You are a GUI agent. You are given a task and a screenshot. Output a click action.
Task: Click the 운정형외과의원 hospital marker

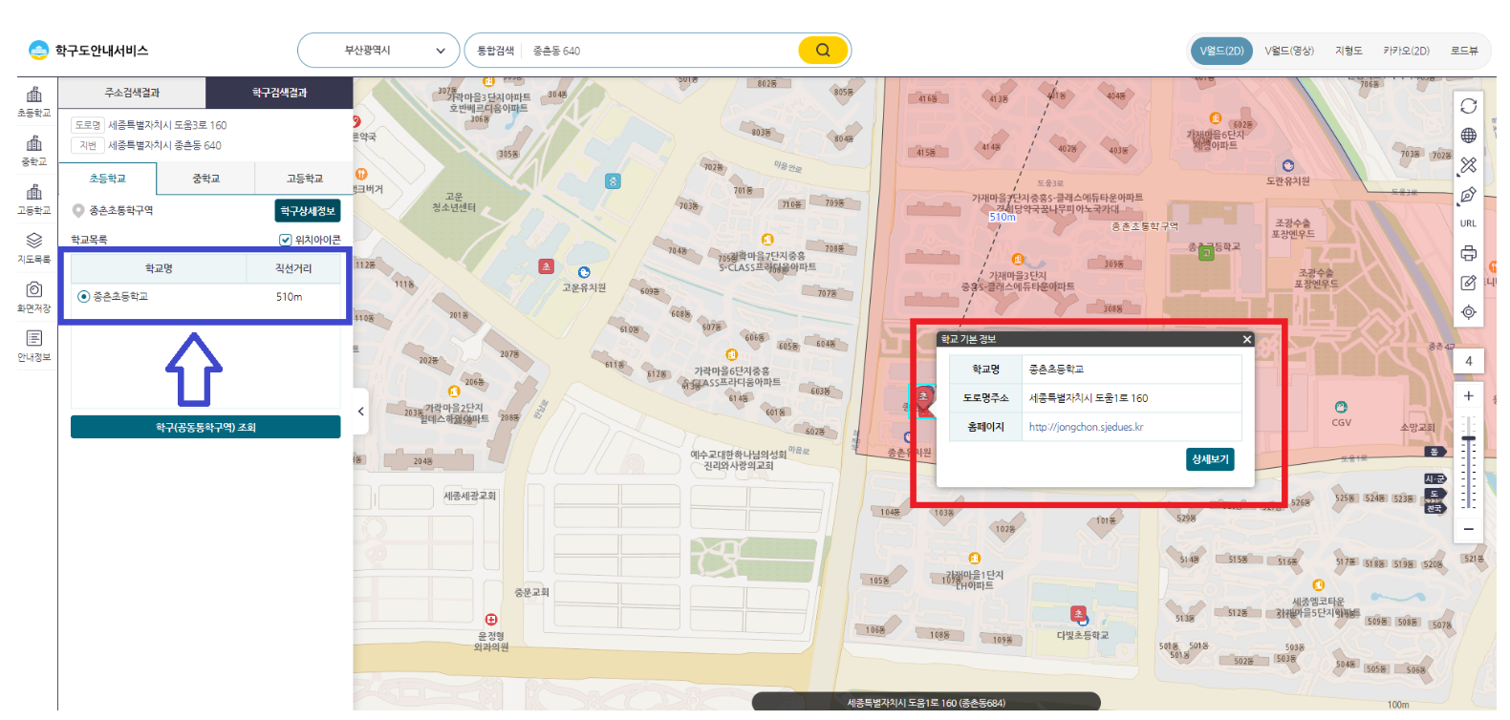point(491,620)
